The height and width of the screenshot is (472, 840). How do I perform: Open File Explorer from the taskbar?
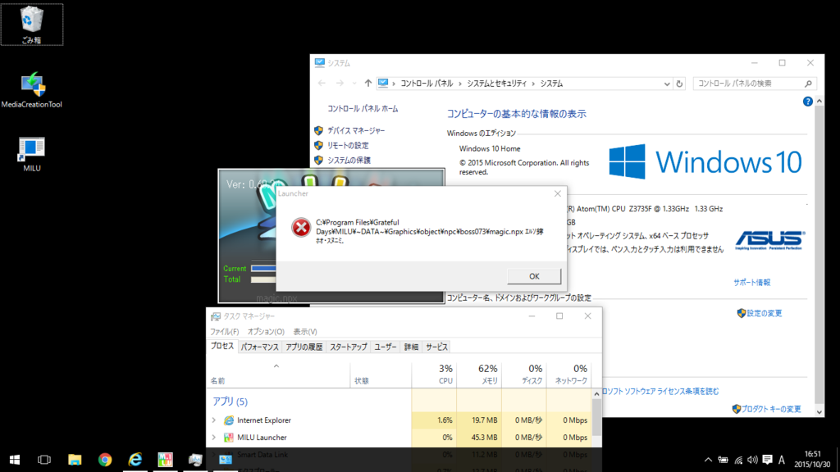(x=75, y=460)
